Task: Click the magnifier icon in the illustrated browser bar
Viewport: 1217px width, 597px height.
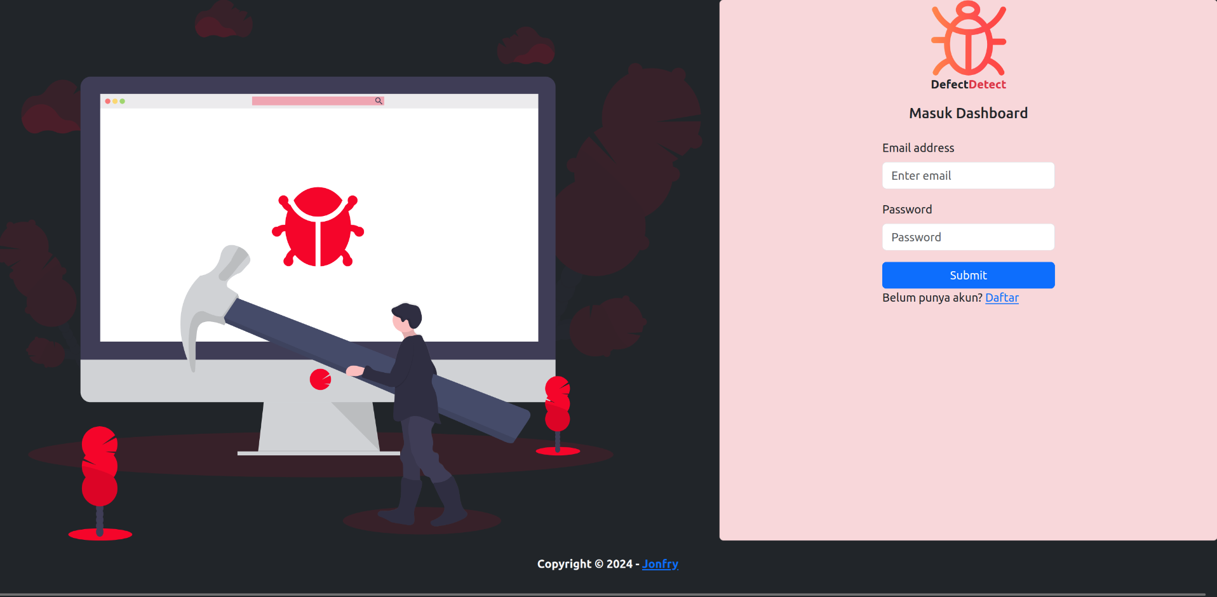Action: (379, 101)
